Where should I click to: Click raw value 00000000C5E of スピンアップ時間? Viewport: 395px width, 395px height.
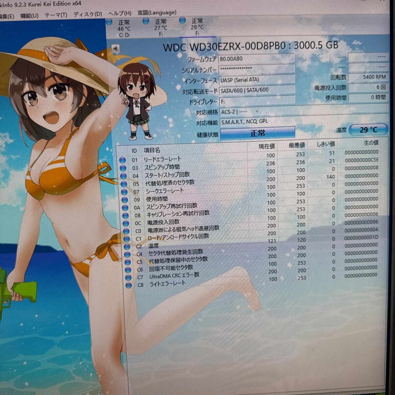tap(361, 160)
